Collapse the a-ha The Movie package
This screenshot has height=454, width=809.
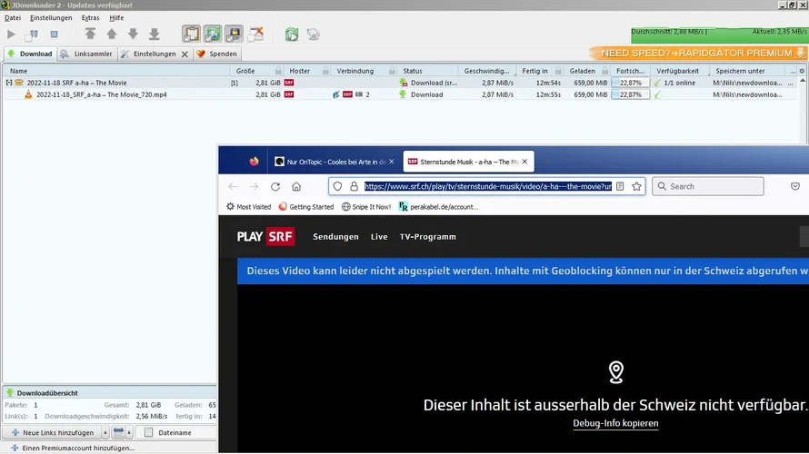(x=9, y=83)
